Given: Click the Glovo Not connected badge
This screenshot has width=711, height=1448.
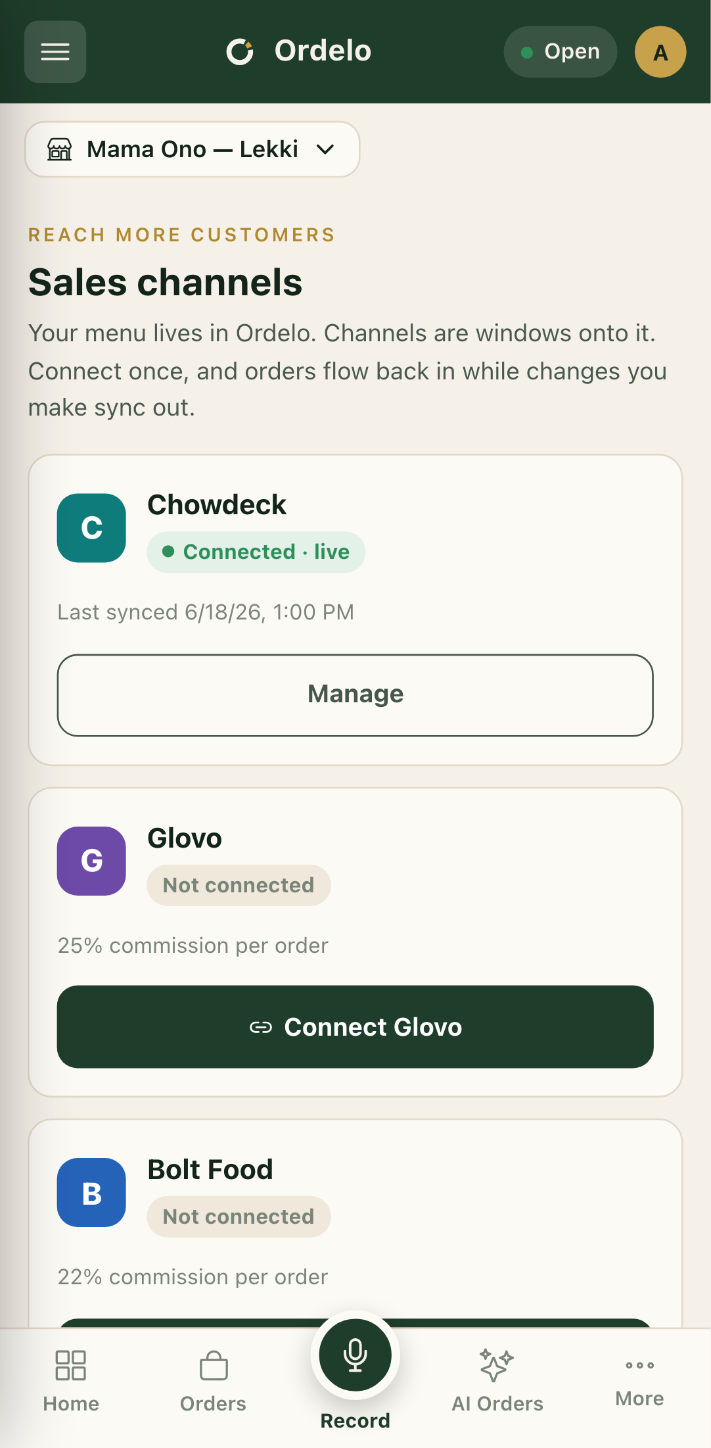Looking at the screenshot, I should click(239, 885).
